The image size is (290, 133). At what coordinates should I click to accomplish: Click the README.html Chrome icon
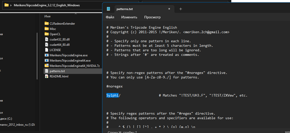pos(46,76)
